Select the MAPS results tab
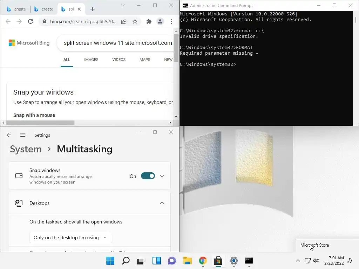This screenshot has height=269, width=359. tap(145, 60)
